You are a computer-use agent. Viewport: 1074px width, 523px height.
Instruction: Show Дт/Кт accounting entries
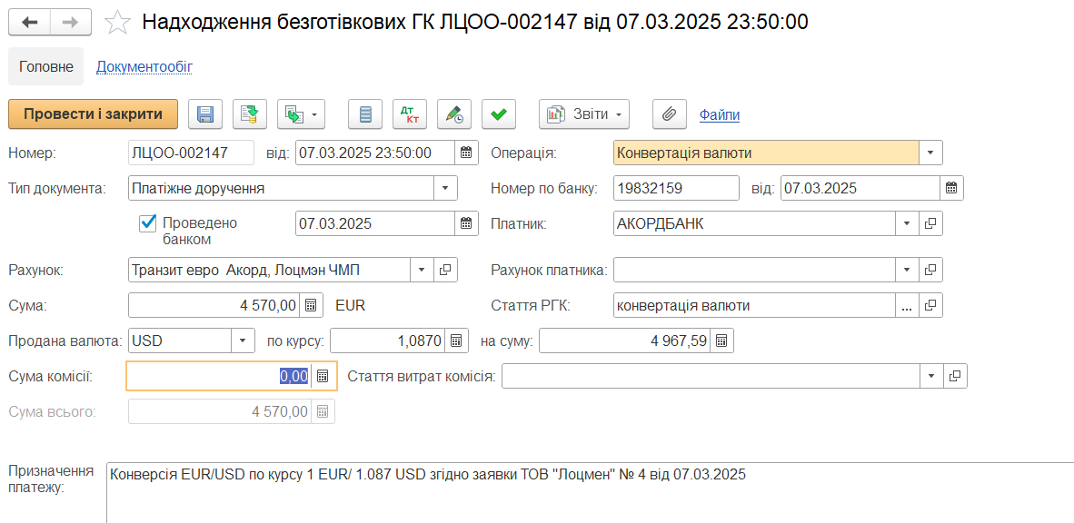[x=410, y=114]
